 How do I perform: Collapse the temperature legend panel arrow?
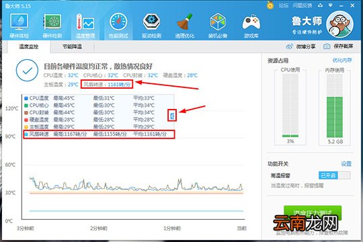click(x=172, y=116)
